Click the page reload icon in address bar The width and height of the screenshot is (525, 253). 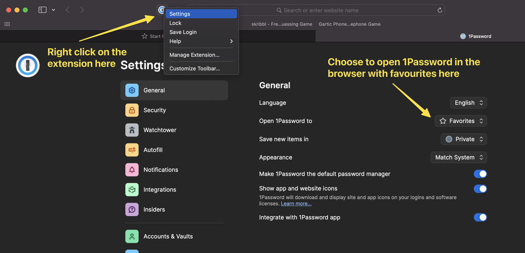(x=439, y=10)
